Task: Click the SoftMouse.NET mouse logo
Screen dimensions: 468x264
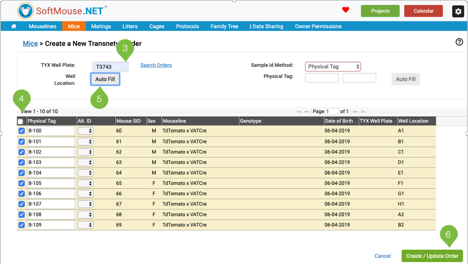Action: 25,11
